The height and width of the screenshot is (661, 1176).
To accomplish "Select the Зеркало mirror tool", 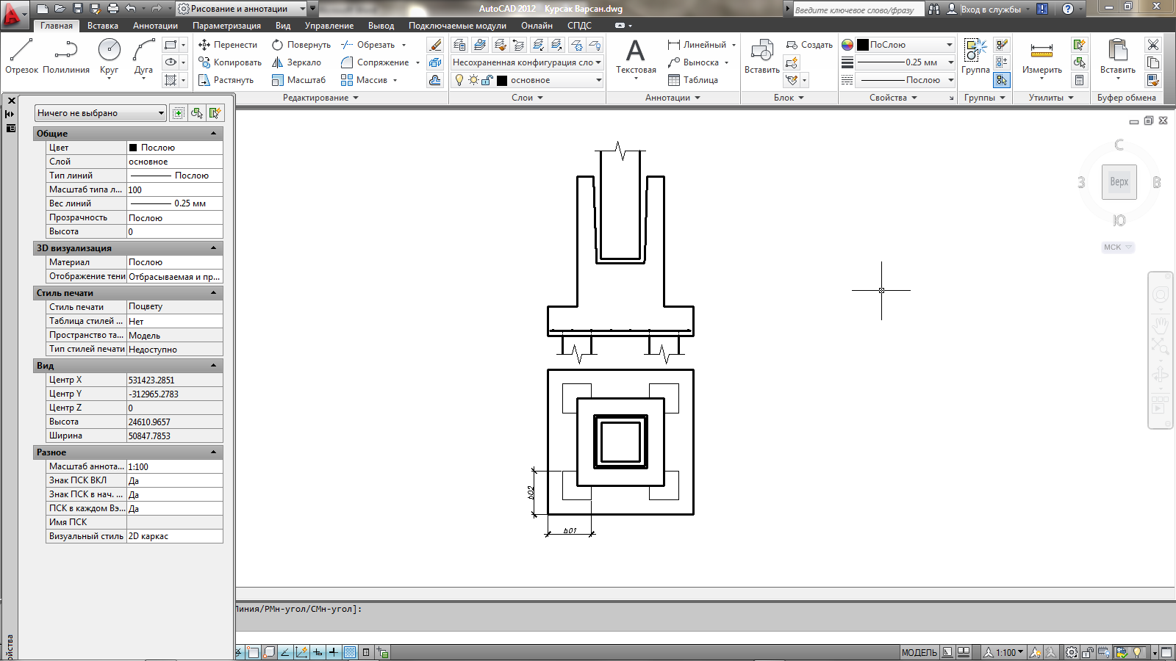I will point(296,62).
